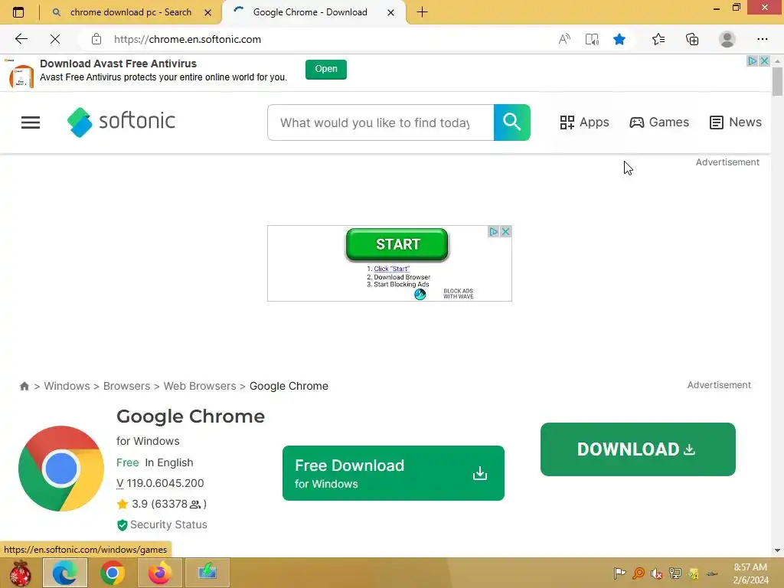This screenshot has height=588, width=784.
Task: Close the Google Chrome - Download tab
Action: tap(391, 12)
